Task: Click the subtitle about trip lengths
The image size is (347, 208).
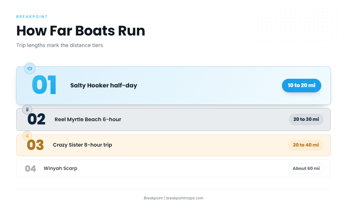Action: (60, 45)
